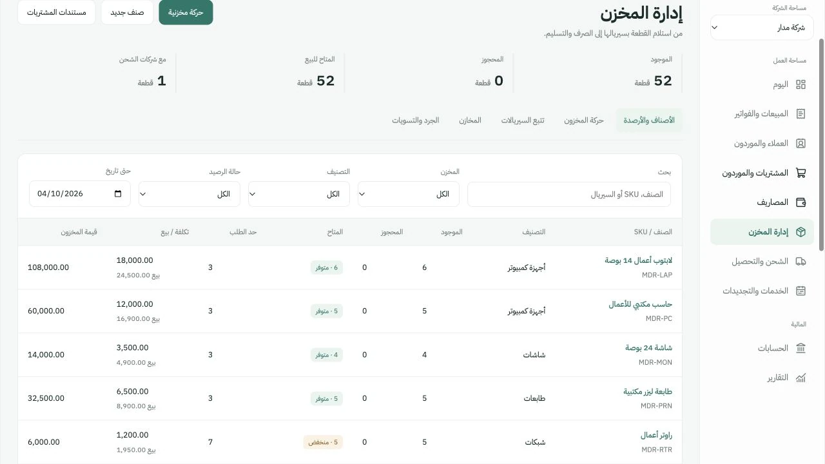This screenshot has width=825, height=464.
Task: Click the services and renewals calendar icon
Action: click(801, 291)
